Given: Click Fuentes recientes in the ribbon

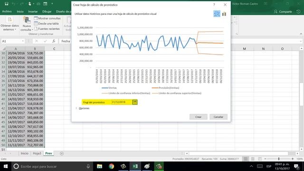Looking at the screenshot, I should coord(47,28).
